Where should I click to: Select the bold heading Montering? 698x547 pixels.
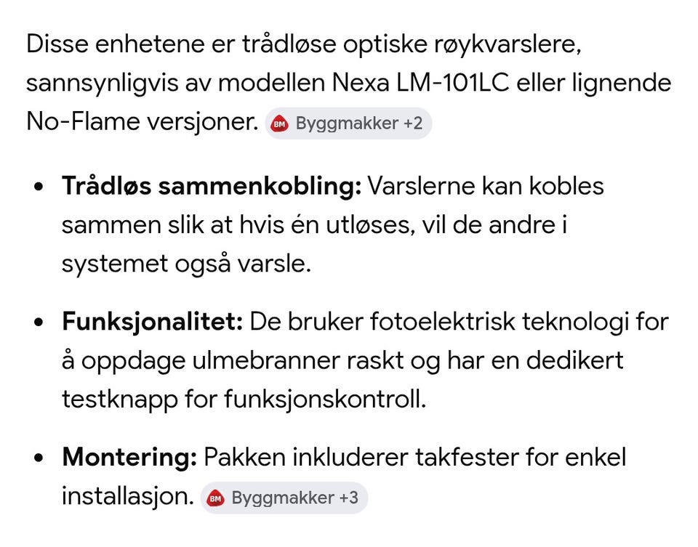coord(129,457)
